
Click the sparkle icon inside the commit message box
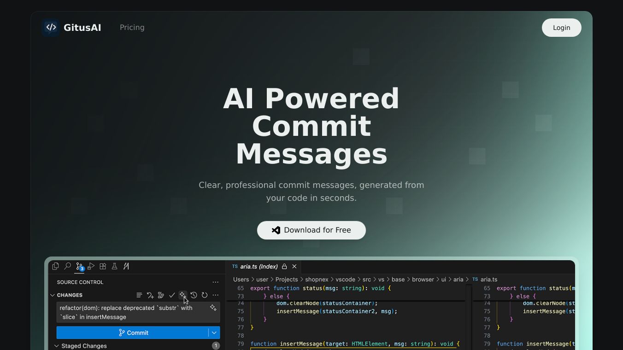click(213, 308)
